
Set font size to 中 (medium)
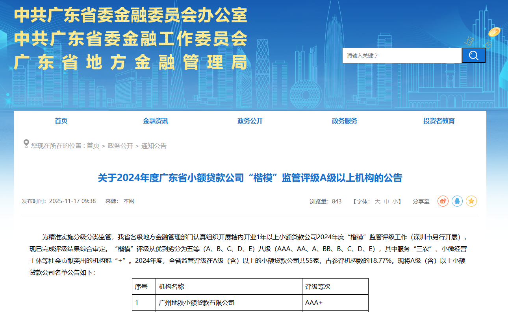386,201
